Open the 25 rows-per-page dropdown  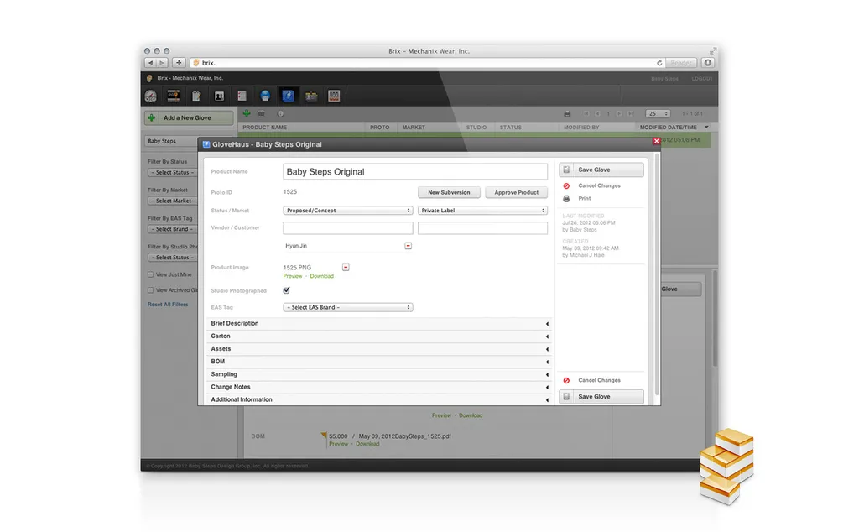tap(658, 114)
